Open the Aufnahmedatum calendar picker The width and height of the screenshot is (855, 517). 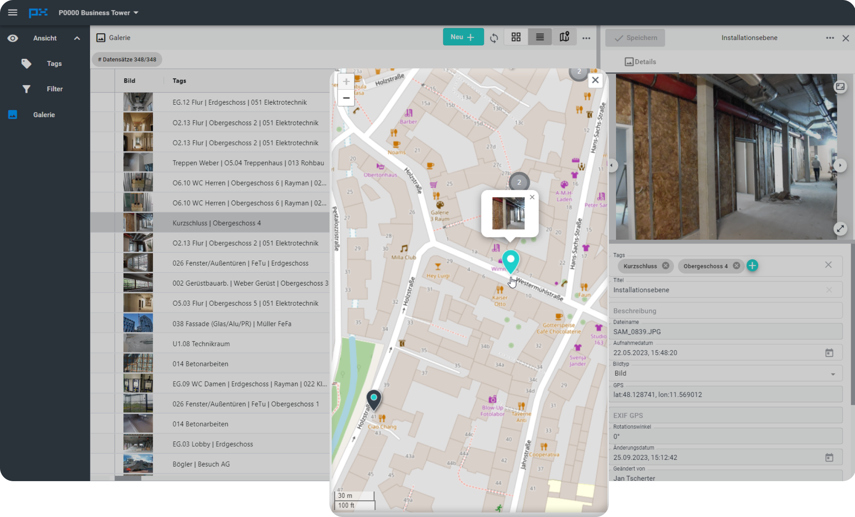pos(829,353)
